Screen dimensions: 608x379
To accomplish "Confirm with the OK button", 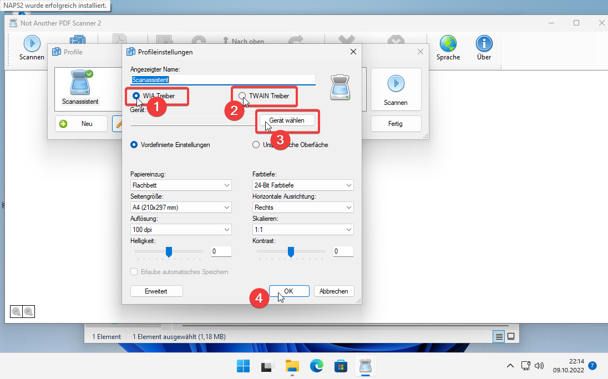I will pyautogui.click(x=289, y=291).
